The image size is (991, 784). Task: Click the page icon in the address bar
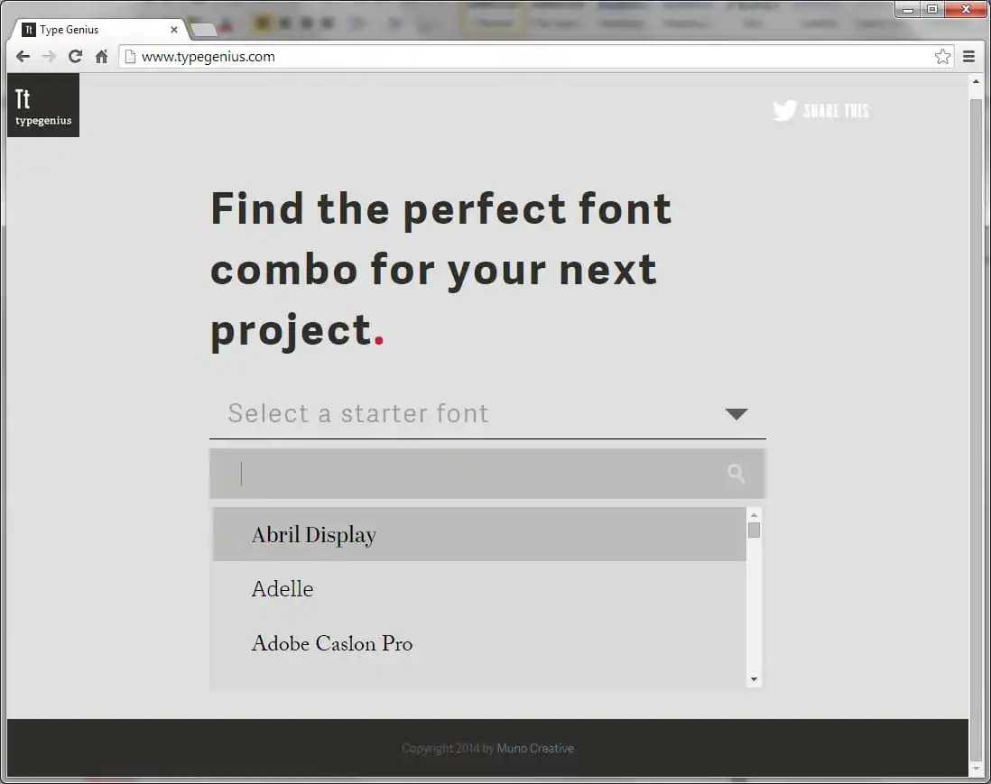point(130,57)
